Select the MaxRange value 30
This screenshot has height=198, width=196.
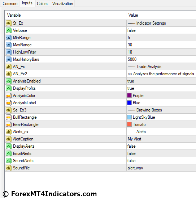point(130,45)
